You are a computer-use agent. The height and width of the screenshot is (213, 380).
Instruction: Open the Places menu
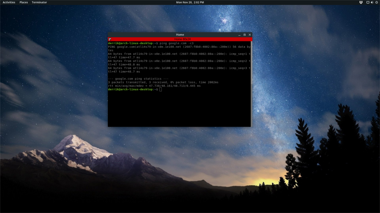click(x=23, y=2)
